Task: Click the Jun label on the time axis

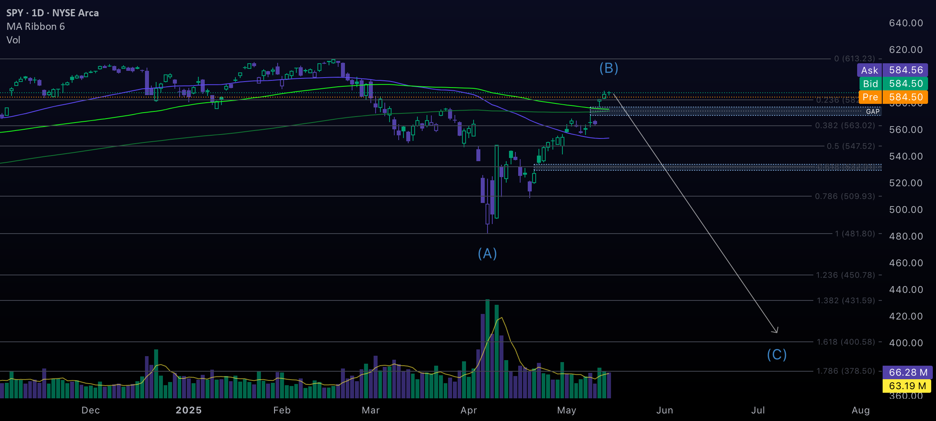Action: click(665, 410)
